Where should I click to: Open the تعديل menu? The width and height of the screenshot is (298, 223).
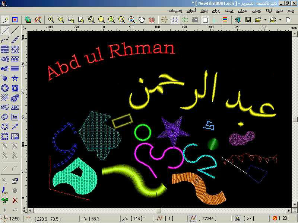pyautogui.click(x=256, y=11)
